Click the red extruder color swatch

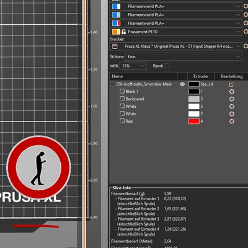[194, 122]
